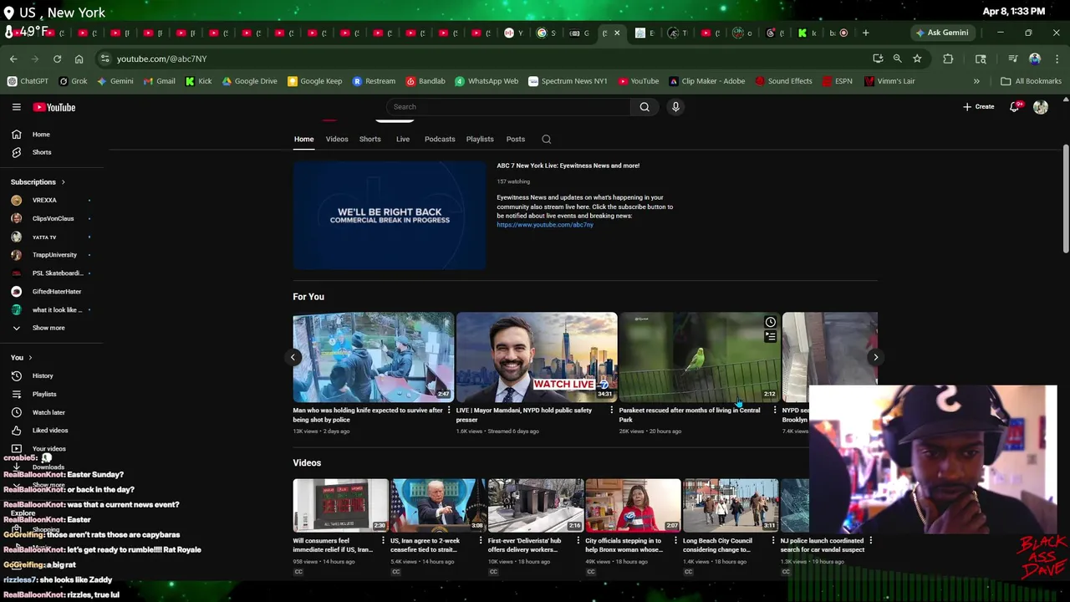Switch to the channel Shorts tab
The width and height of the screenshot is (1070, 602).
tap(370, 139)
